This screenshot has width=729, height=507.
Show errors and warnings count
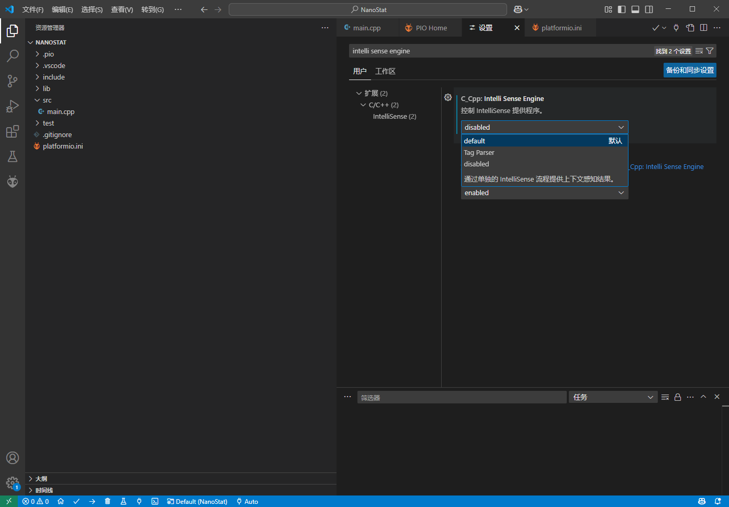coord(36,501)
